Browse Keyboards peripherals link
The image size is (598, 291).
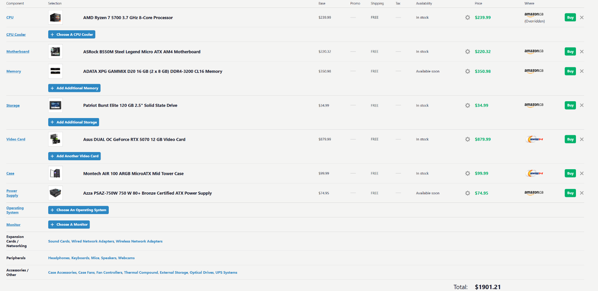80,258
